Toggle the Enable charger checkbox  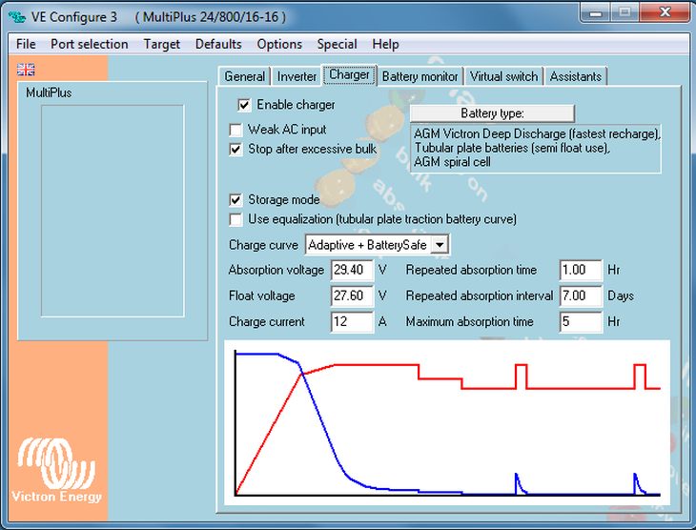[245, 105]
